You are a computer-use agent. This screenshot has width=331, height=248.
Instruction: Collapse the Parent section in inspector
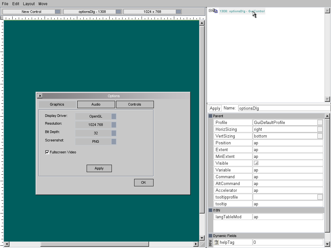tap(210, 116)
